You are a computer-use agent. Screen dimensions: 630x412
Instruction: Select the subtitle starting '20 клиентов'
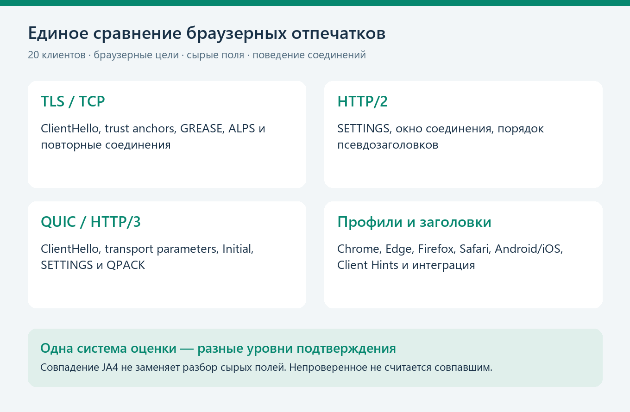[197, 55]
